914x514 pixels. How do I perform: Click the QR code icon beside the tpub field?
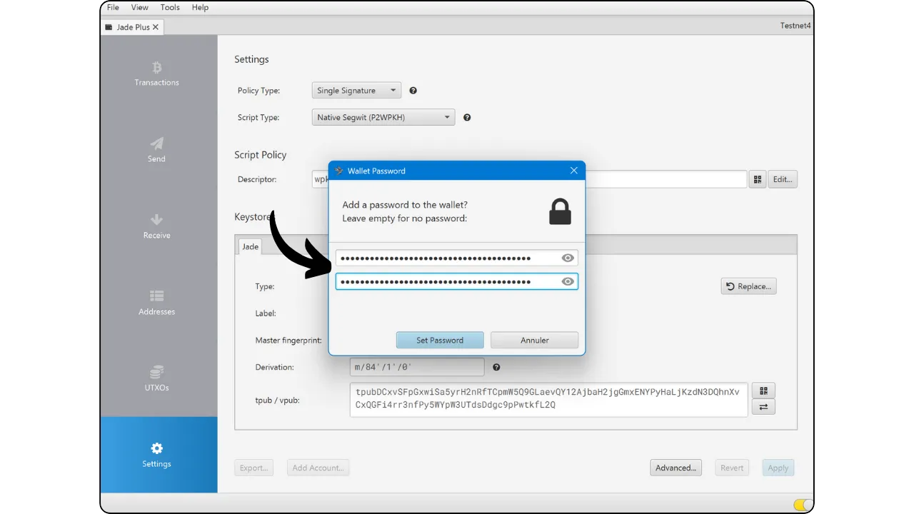click(x=763, y=390)
